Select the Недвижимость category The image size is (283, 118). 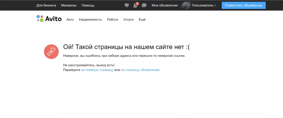90,20
